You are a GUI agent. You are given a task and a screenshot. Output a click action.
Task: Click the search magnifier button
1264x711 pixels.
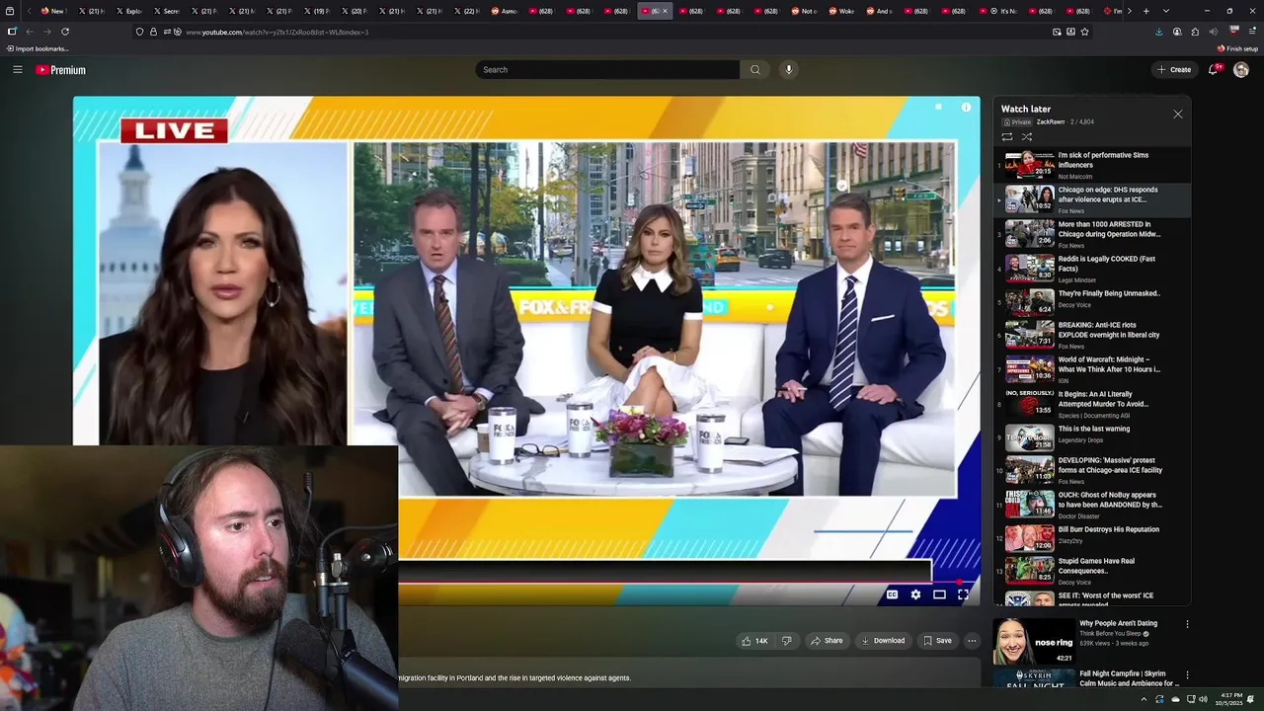[x=755, y=69]
